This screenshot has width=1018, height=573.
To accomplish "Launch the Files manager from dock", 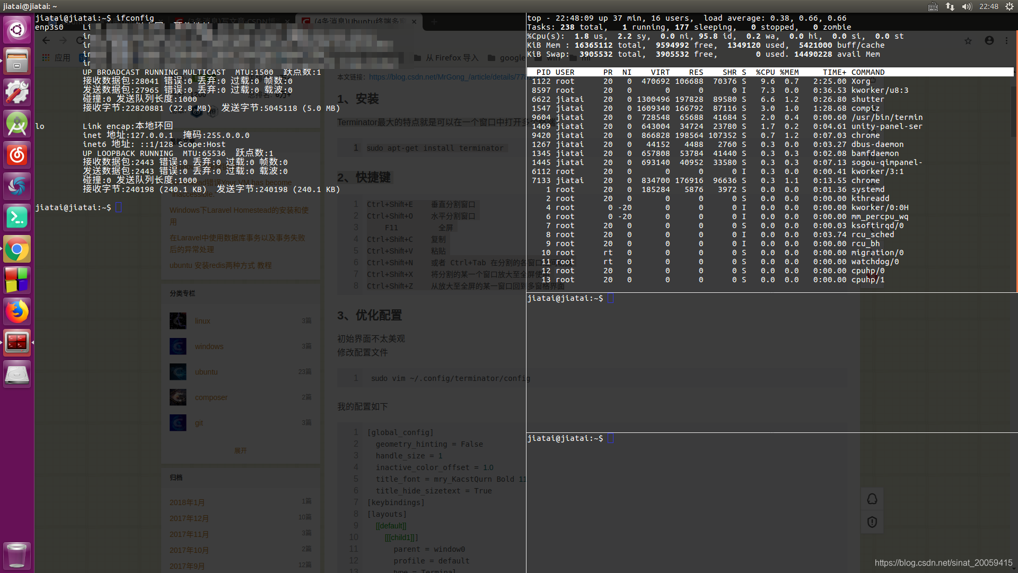I will click(17, 60).
